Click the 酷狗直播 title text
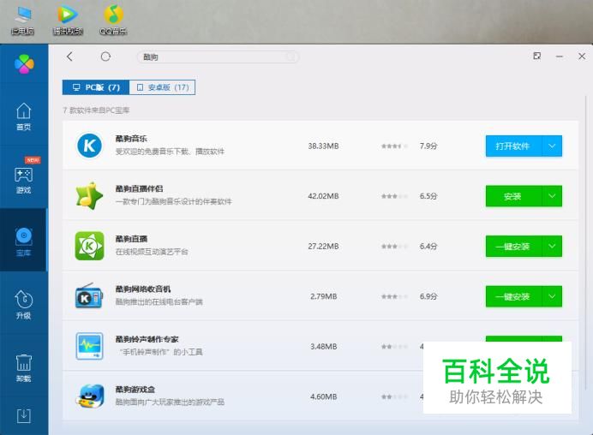593x435 pixels. pyautogui.click(x=131, y=239)
